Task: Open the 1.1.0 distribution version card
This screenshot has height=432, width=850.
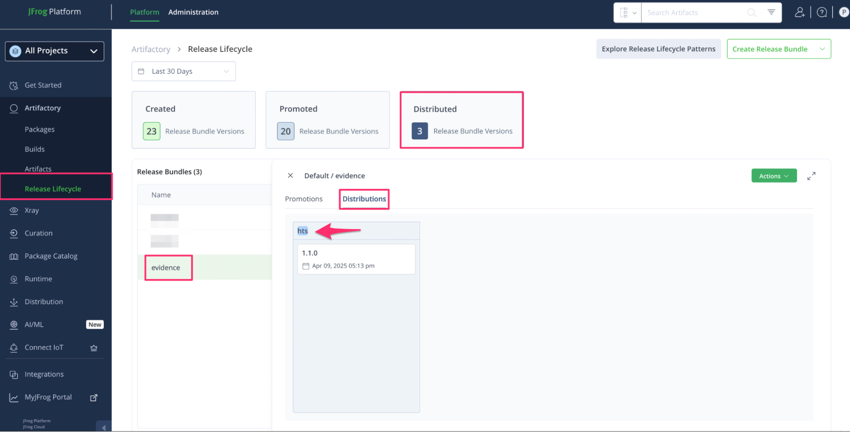Action: point(356,259)
